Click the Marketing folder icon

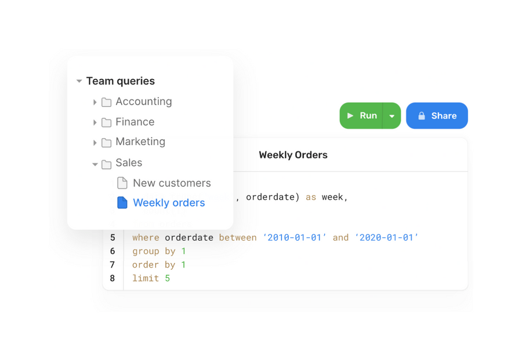[107, 142]
